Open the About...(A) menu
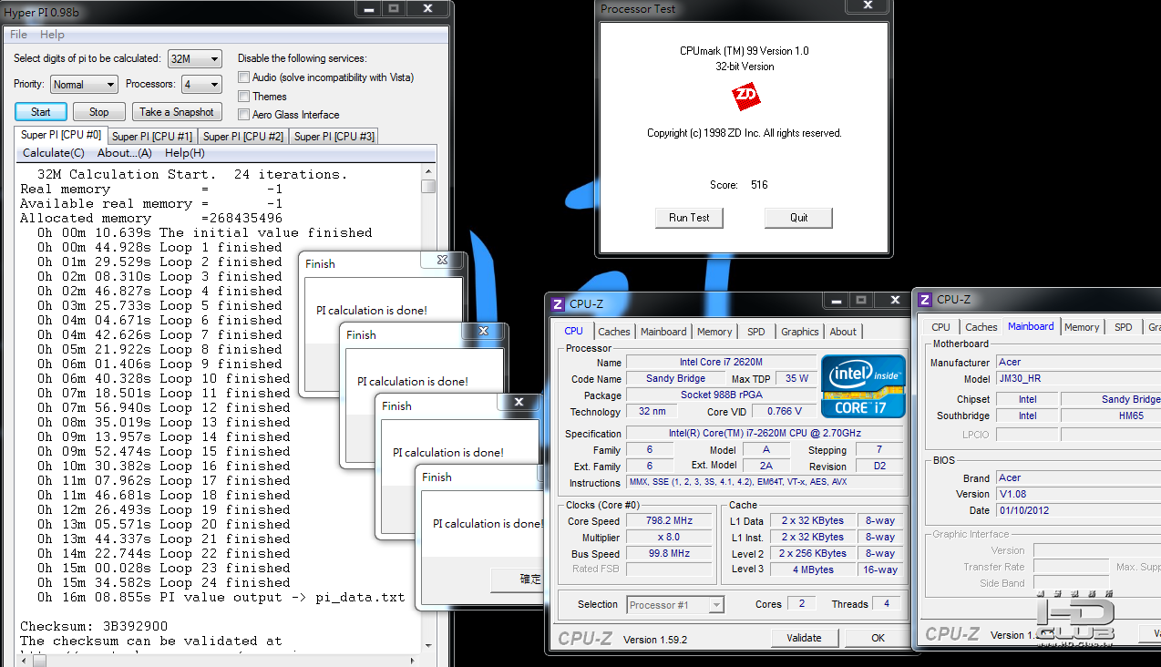 point(124,153)
